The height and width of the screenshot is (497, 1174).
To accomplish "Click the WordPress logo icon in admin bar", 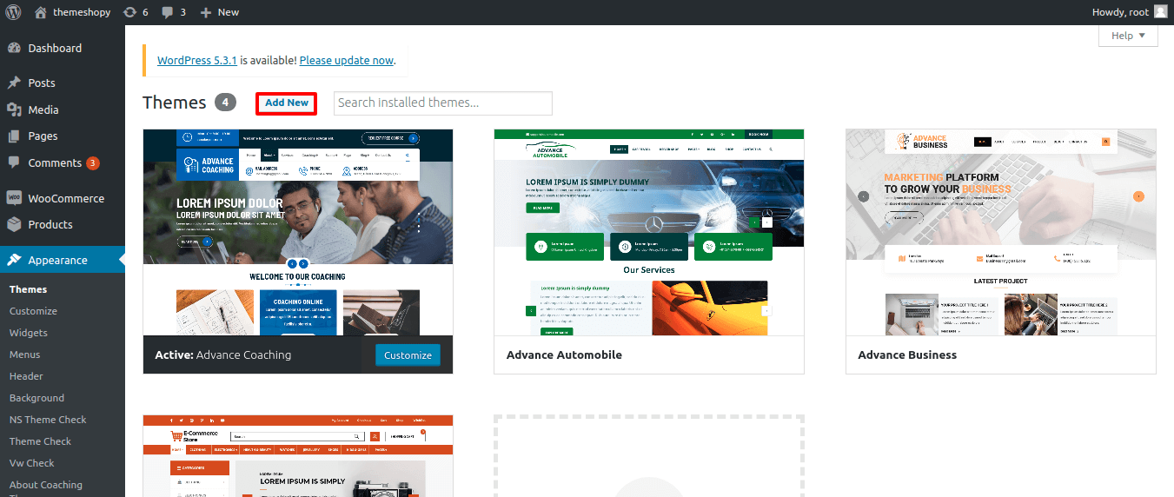I will (x=13, y=12).
